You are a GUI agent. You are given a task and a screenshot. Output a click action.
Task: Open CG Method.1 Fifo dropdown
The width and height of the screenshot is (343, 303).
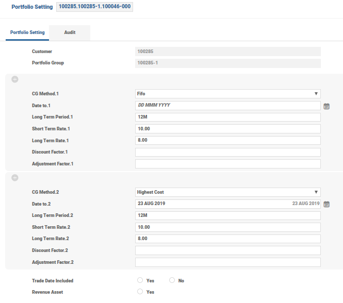click(227, 94)
